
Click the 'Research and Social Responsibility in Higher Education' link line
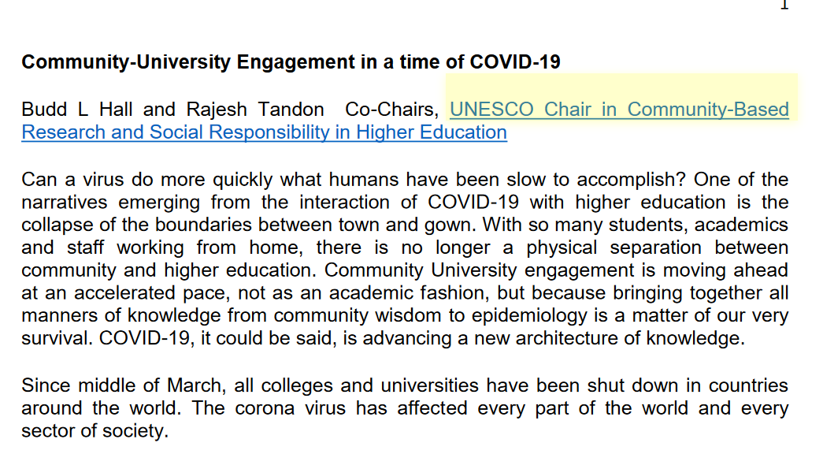tap(264, 132)
